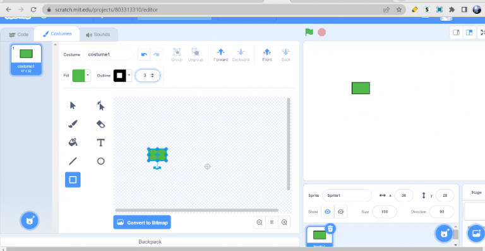Select the Text tool
The height and width of the screenshot is (251, 485).
100,143
